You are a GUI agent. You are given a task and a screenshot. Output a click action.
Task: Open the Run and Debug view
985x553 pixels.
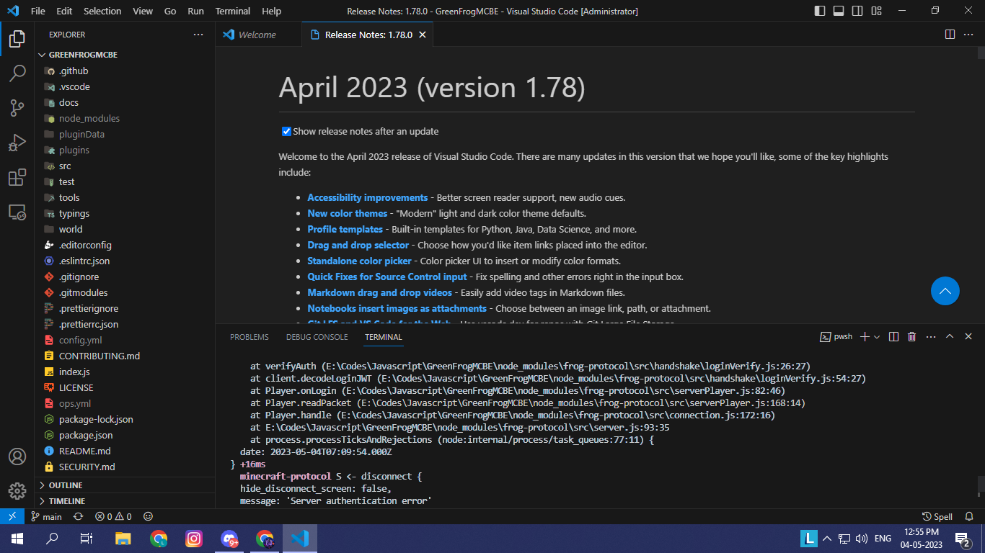coord(17,143)
